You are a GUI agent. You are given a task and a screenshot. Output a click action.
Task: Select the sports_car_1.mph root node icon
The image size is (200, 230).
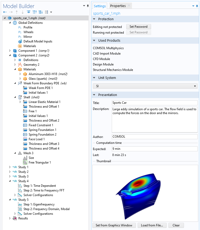pyautogui.click(x=10, y=18)
